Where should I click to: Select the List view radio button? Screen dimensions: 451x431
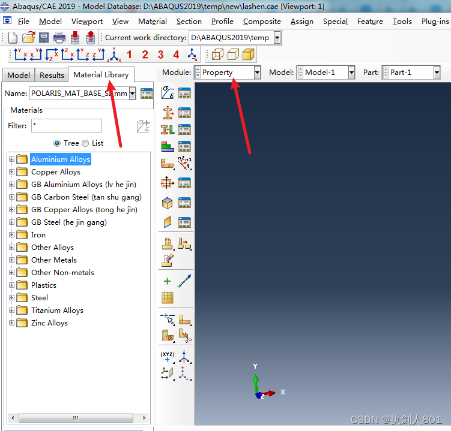85,143
